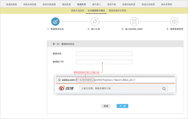Select 企业微博账号绑定 sub-tab
Screen dimensions: 188x119
point(96,11)
